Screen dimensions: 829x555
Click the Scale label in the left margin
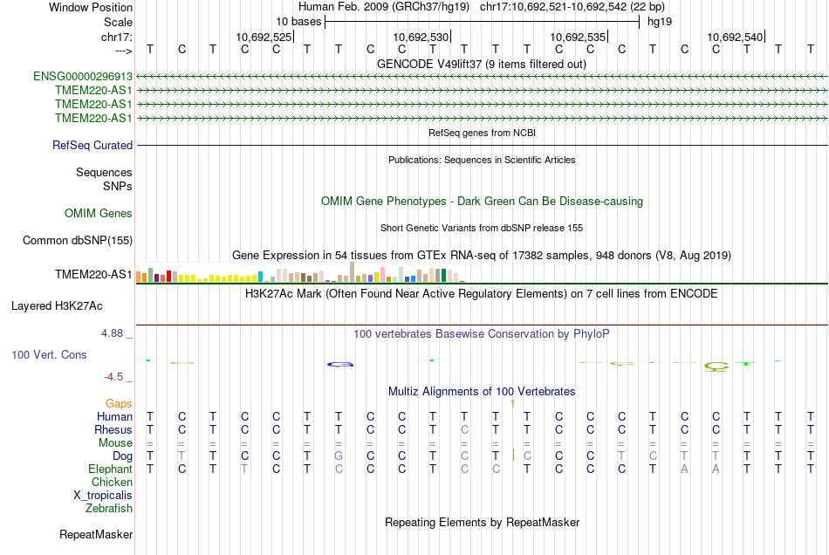point(119,22)
